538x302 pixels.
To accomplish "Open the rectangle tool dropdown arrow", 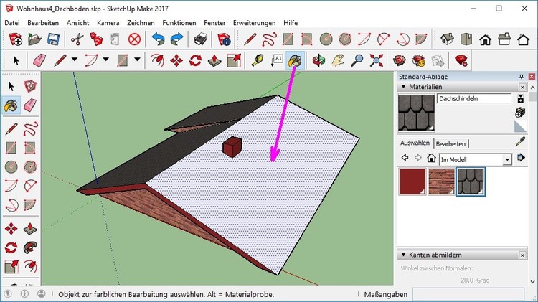I will click(137, 60).
